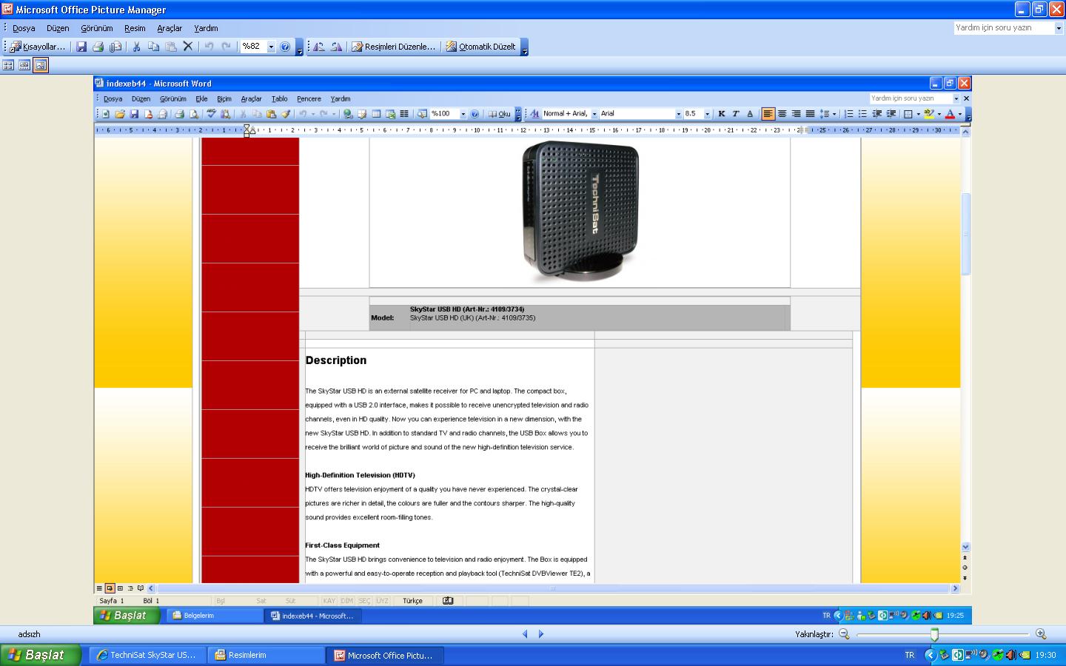Expand the help search box dropdown arrow
The width and height of the screenshot is (1066, 666).
pyautogui.click(x=1058, y=28)
